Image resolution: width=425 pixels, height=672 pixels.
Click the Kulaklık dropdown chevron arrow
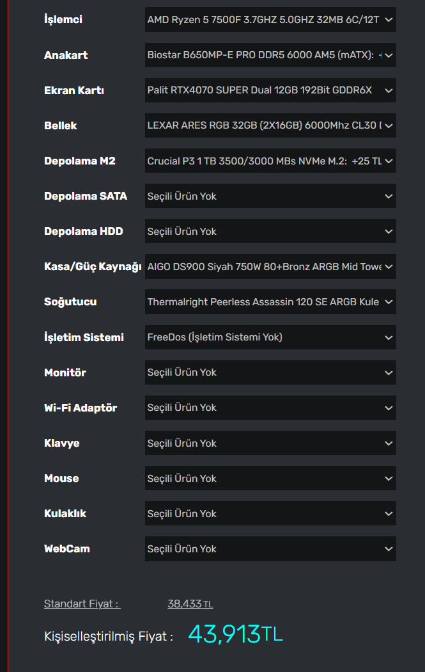[x=389, y=513]
